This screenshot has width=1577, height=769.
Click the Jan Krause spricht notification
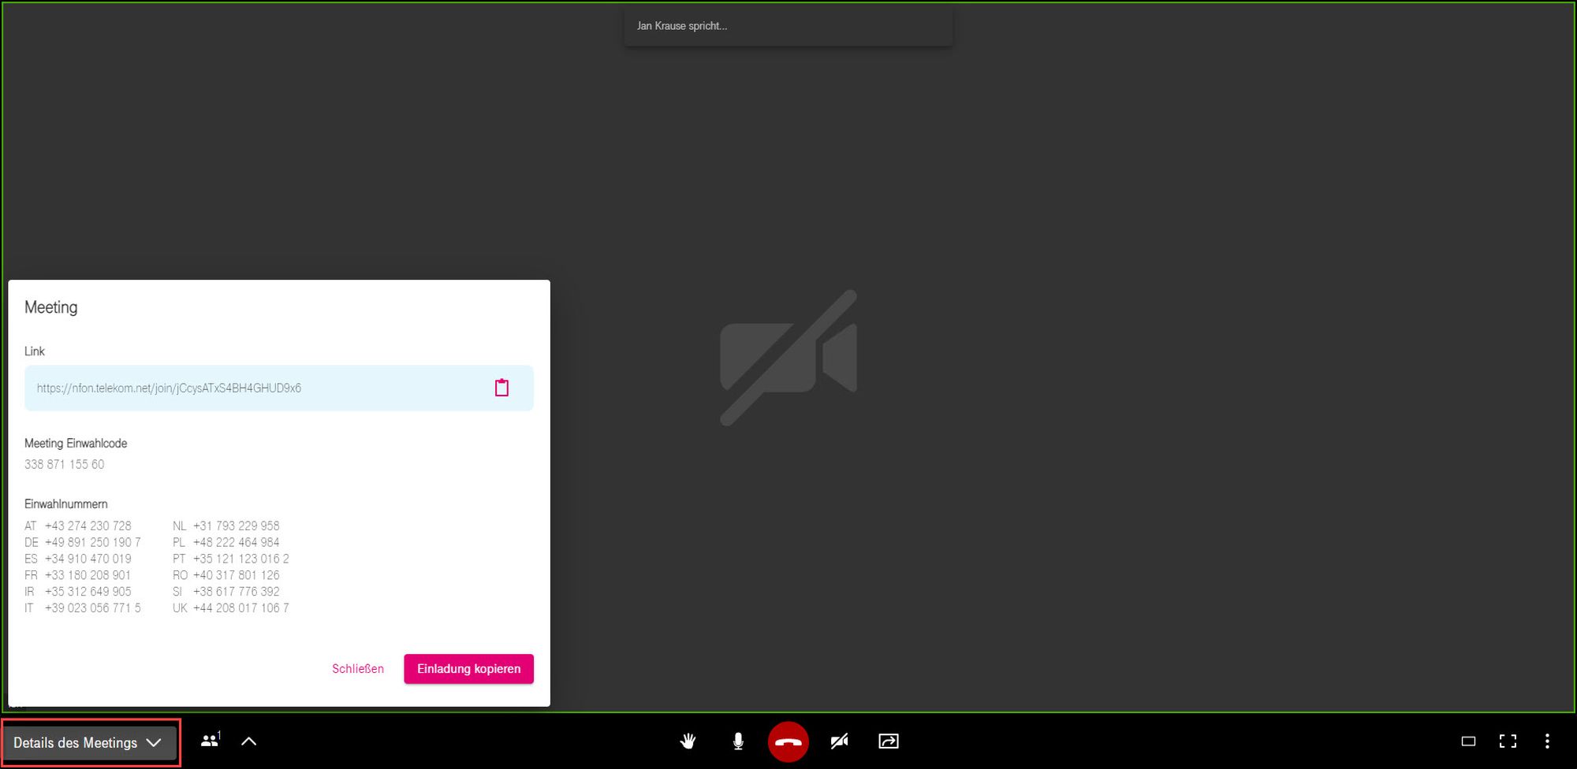click(x=788, y=26)
